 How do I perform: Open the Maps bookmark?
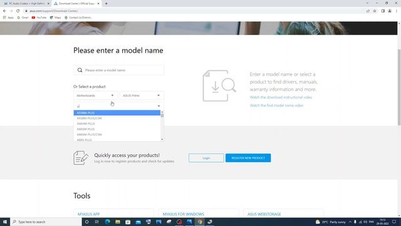55,18
